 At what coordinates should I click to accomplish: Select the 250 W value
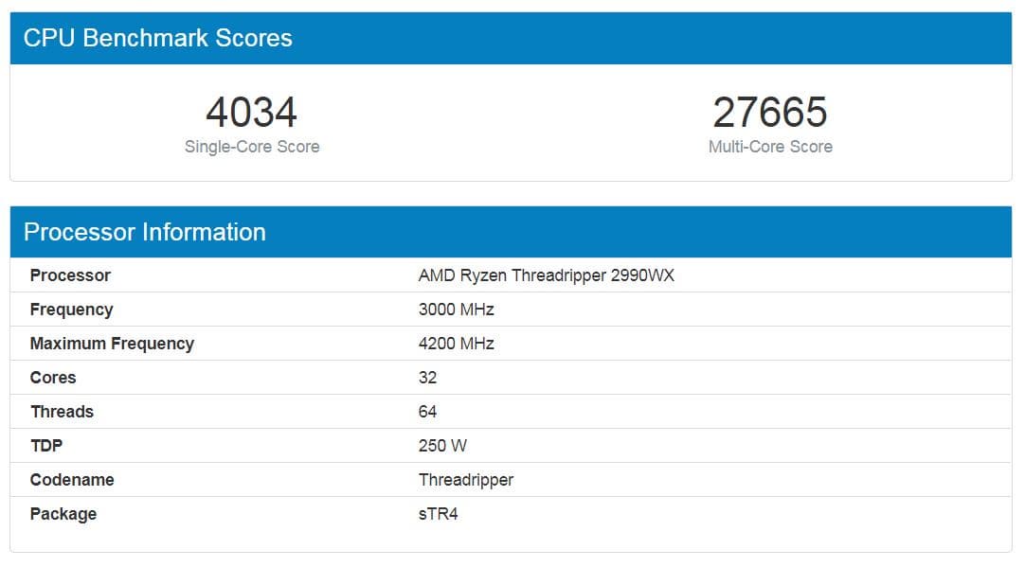coord(442,446)
